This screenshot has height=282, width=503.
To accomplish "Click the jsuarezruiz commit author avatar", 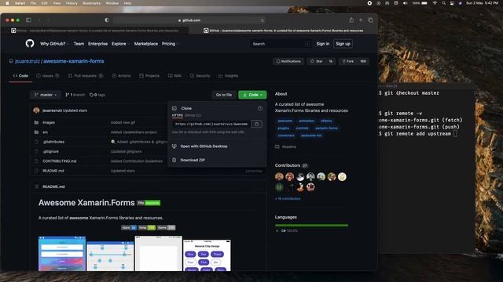I will (x=36, y=110).
